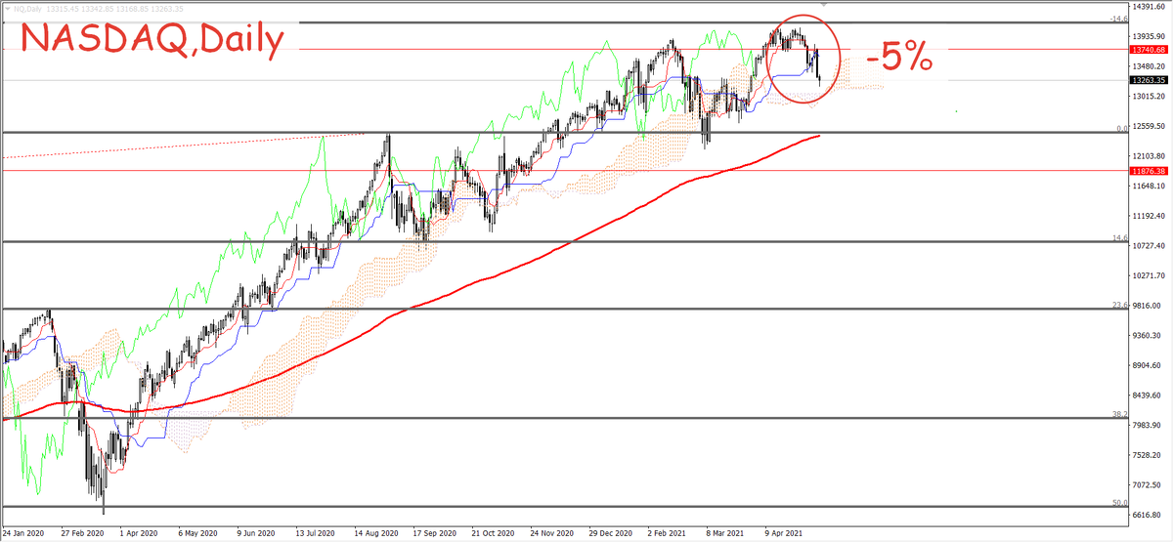The height and width of the screenshot is (542, 1173).
Task: Click the 7528.20 price axis label
Action: pos(1147,455)
